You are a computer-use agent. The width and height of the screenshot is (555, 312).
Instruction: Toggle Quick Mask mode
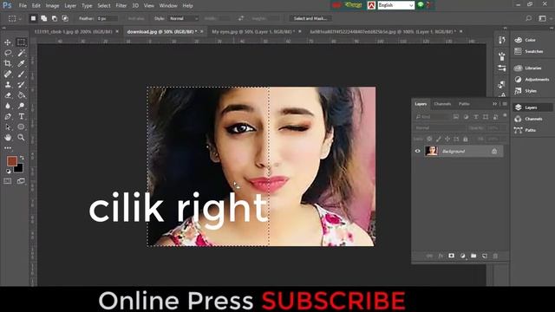click(x=8, y=181)
